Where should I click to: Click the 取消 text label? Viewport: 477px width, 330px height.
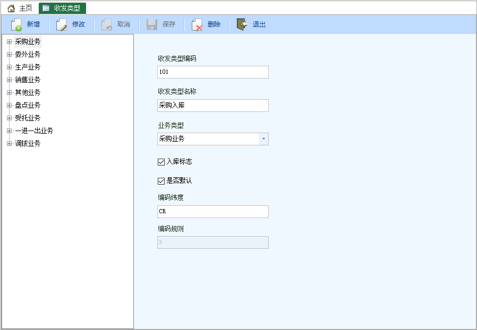pyautogui.click(x=124, y=24)
